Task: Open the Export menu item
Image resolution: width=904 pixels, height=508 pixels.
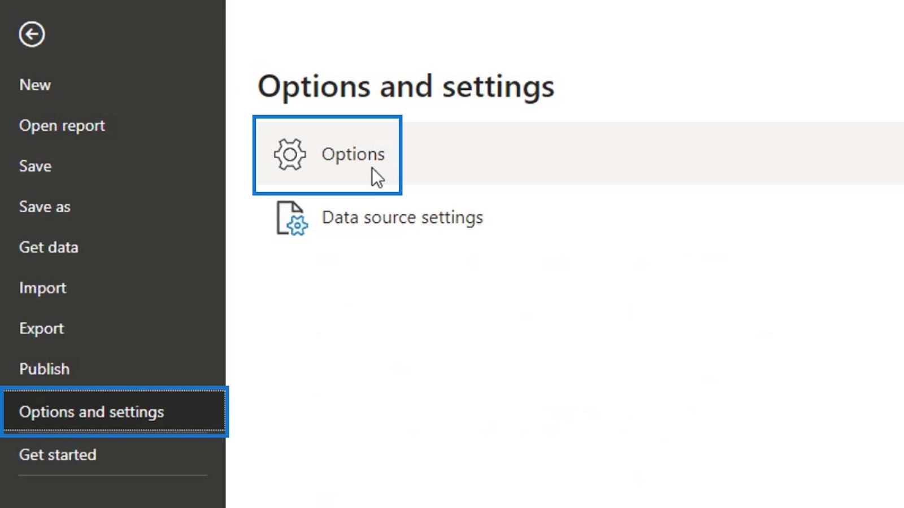Action: click(41, 329)
